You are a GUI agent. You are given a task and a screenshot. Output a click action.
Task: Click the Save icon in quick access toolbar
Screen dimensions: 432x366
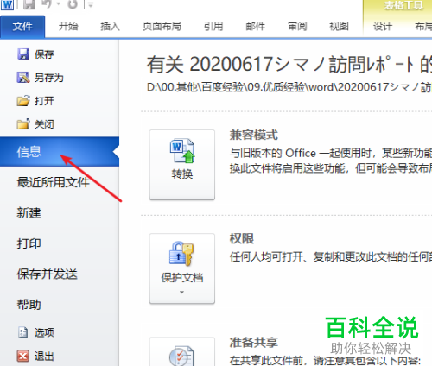(29, 4)
